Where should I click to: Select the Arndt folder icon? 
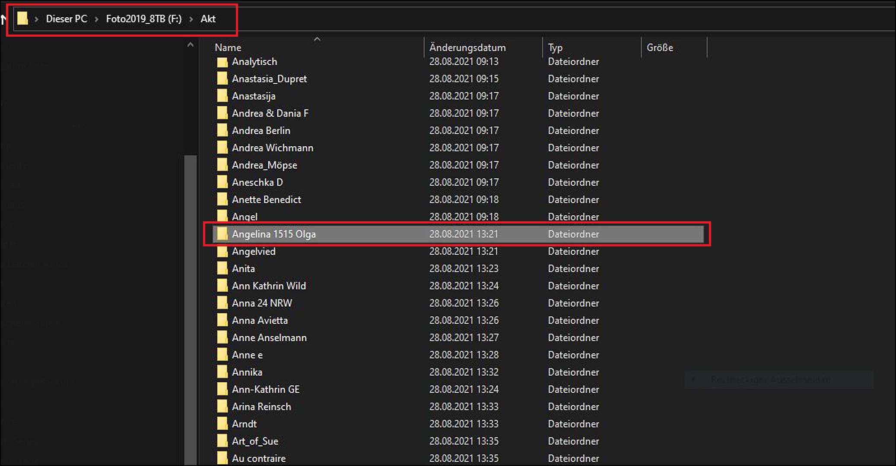click(222, 424)
